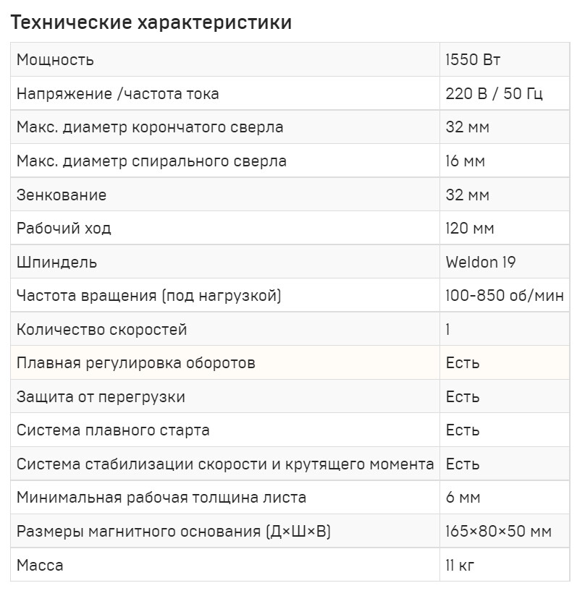585x596 pixels.
Task: Click the "100-850 об/мин" value cell
Action: click(505, 296)
